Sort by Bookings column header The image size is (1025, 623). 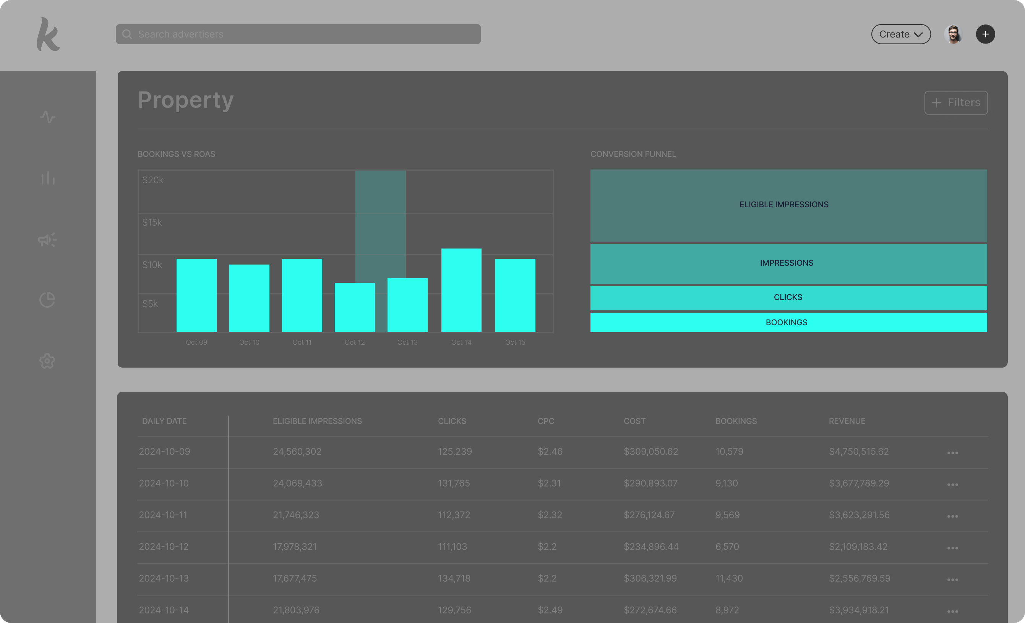[x=736, y=421]
